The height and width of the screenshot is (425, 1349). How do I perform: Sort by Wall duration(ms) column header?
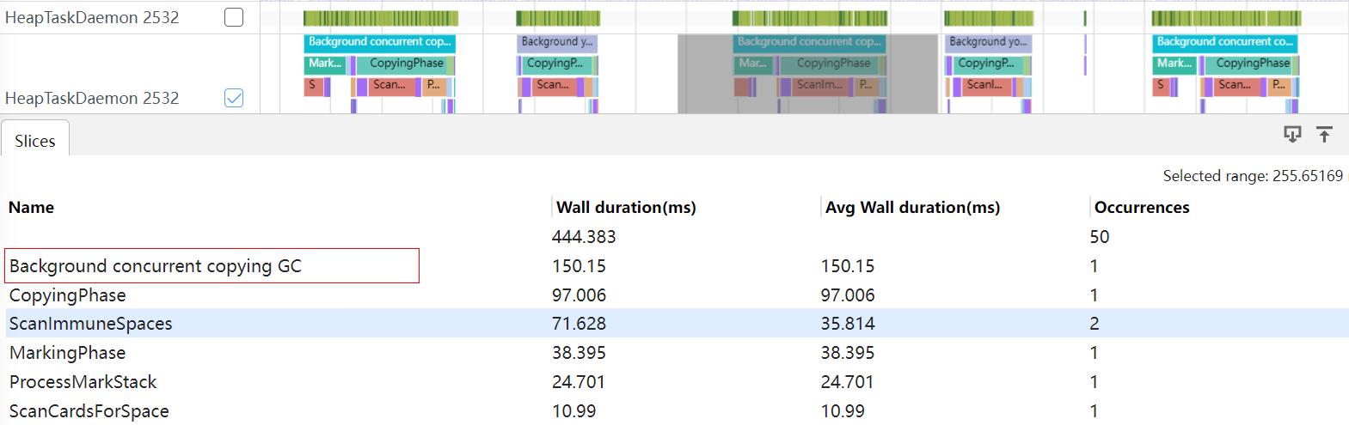[626, 207]
